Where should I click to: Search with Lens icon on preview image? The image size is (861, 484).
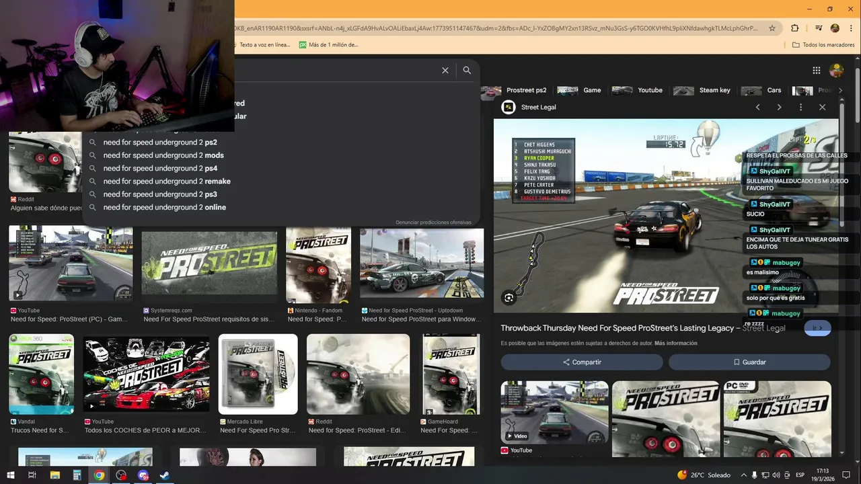coord(509,297)
